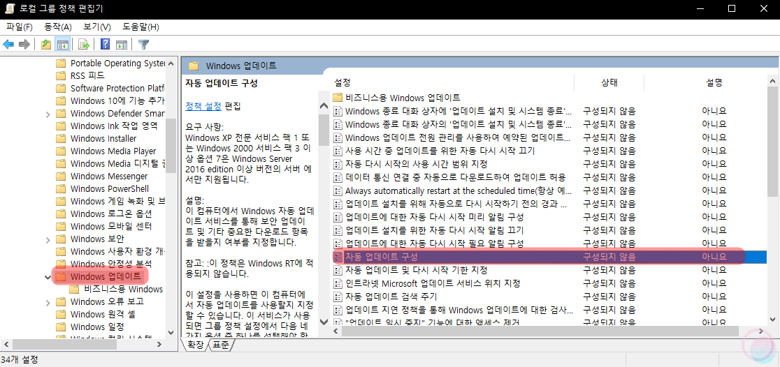The width and height of the screenshot is (780, 367).
Task: Click the Filter funnel toolbar icon
Action: click(144, 45)
